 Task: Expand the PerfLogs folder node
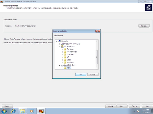(x=62, y=49)
